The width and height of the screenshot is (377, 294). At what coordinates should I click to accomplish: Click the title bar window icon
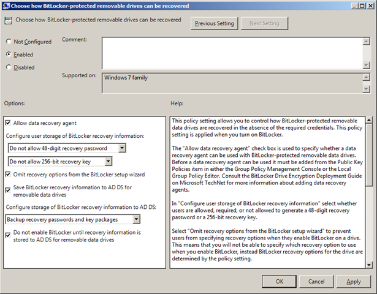point(6,6)
